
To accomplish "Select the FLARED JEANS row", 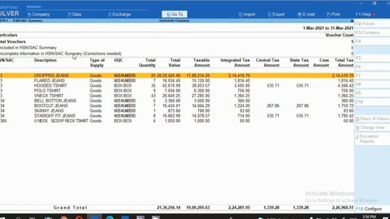I will pyautogui.click(x=177, y=81).
